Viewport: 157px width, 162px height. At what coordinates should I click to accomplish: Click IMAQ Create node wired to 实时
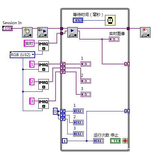coord(44,46)
